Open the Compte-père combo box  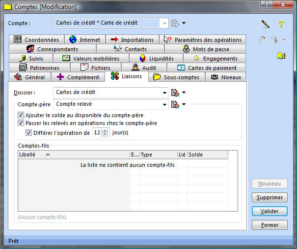[164, 104]
